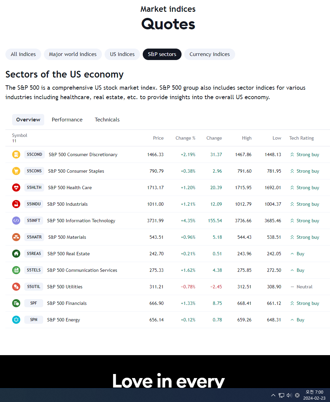The height and width of the screenshot is (402, 330).
Task: Open S&P 500 Energy name link
Action: 63,320
